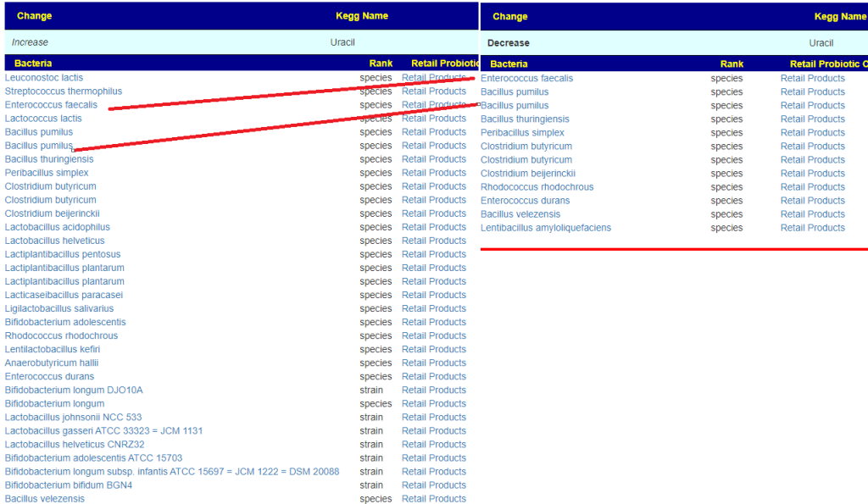
Task: Open Bacillus thuringiensis in the Increase table
Action: pyautogui.click(x=49, y=159)
